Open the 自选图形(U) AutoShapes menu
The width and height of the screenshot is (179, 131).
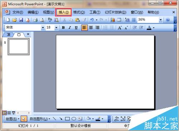[x=40, y=119]
